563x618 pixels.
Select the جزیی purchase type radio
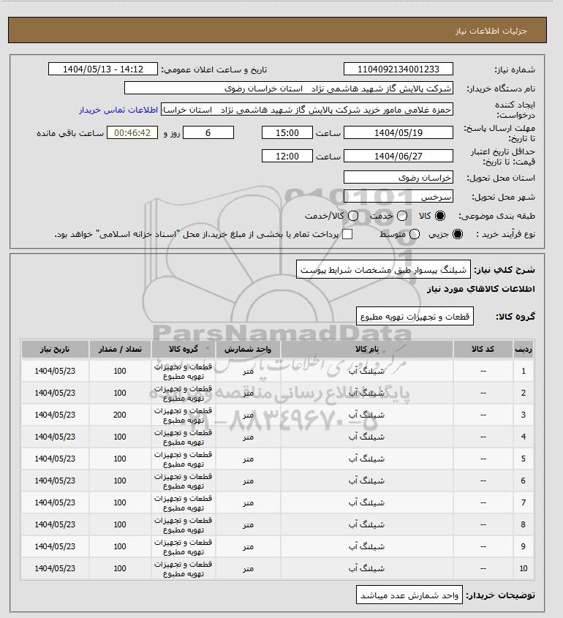click(458, 234)
